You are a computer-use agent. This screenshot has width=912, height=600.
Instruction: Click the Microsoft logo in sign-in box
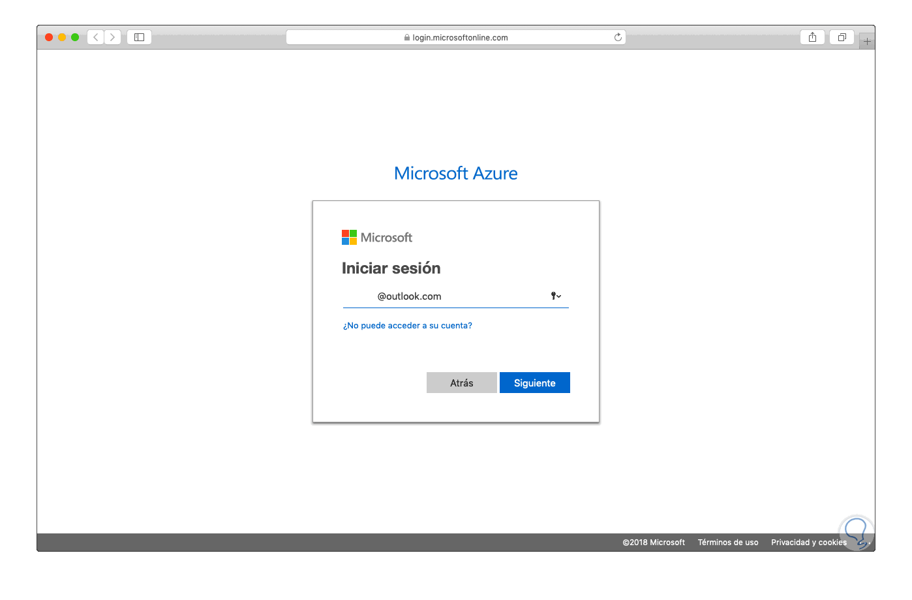click(x=377, y=238)
